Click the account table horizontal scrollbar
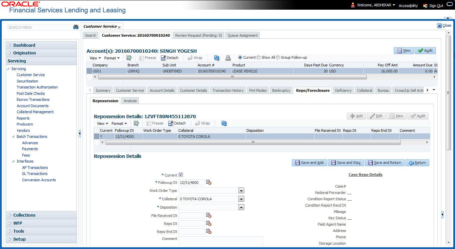 pyautogui.click(x=232, y=77)
